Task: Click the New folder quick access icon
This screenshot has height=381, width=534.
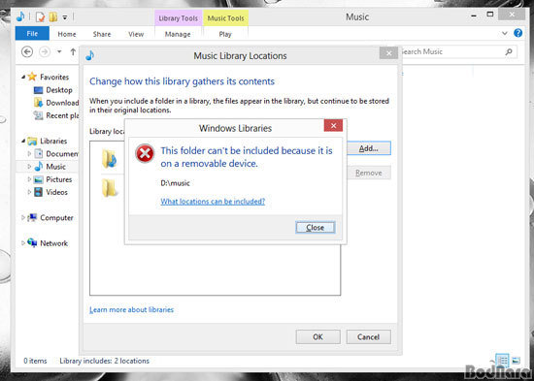Action: (52, 16)
